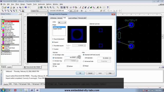Click the rectangle shape toolbar icon

pos(104,7)
